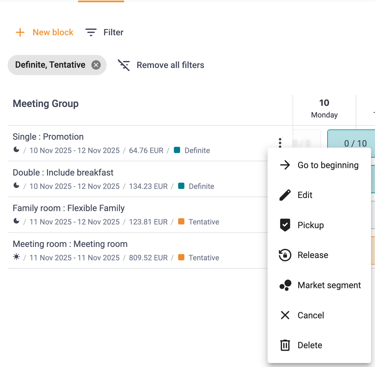
Task: Click the Delete trash can icon
Action: [285, 345]
